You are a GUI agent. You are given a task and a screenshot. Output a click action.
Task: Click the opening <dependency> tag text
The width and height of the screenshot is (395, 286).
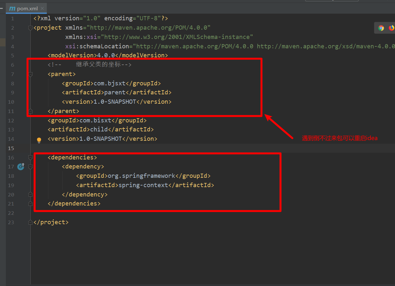click(x=83, y=167)
